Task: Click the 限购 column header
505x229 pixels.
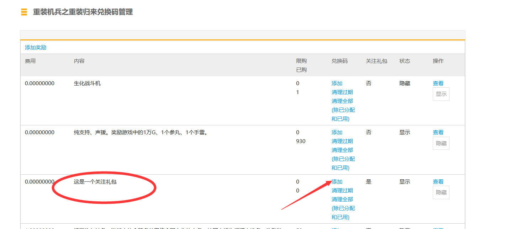Action: [301, 61]
